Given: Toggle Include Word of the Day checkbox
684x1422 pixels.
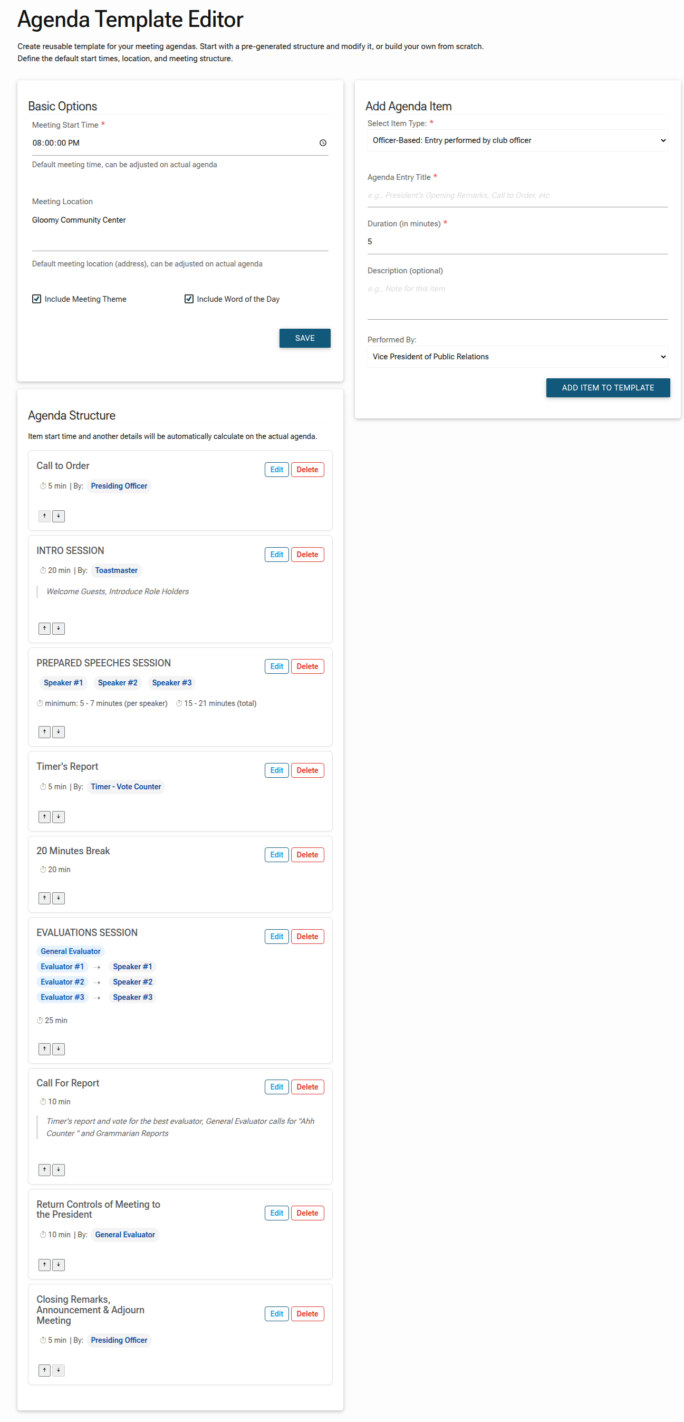Looking at the screenshot, I should pyautogui.click(x=189, y=299).
